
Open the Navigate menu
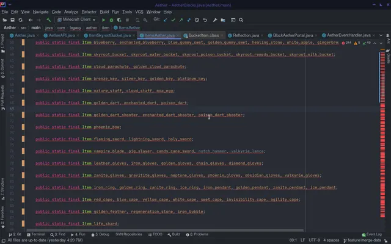tap(41, 12)
